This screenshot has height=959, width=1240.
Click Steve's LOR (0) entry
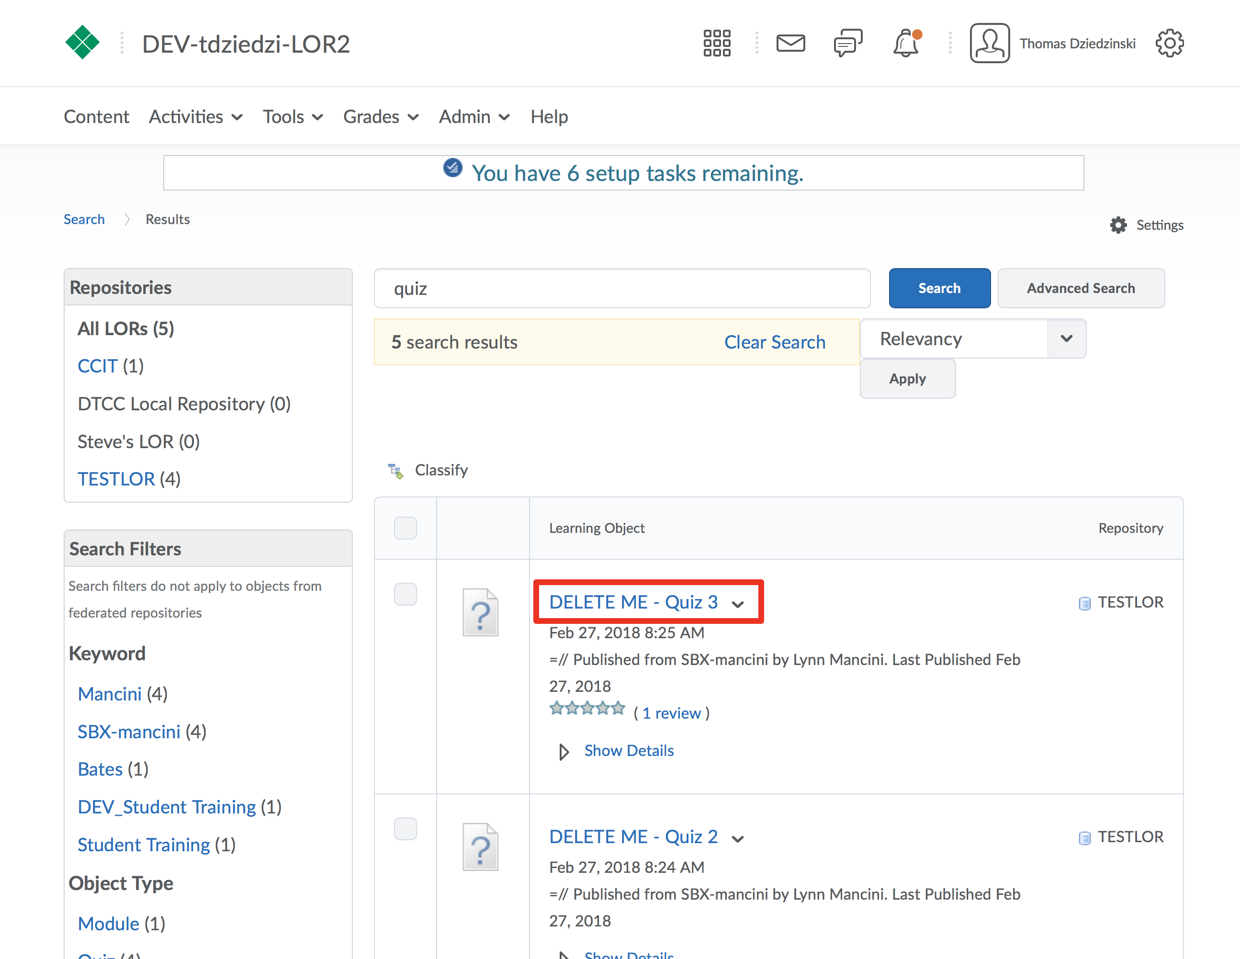(x=138, y=442)
